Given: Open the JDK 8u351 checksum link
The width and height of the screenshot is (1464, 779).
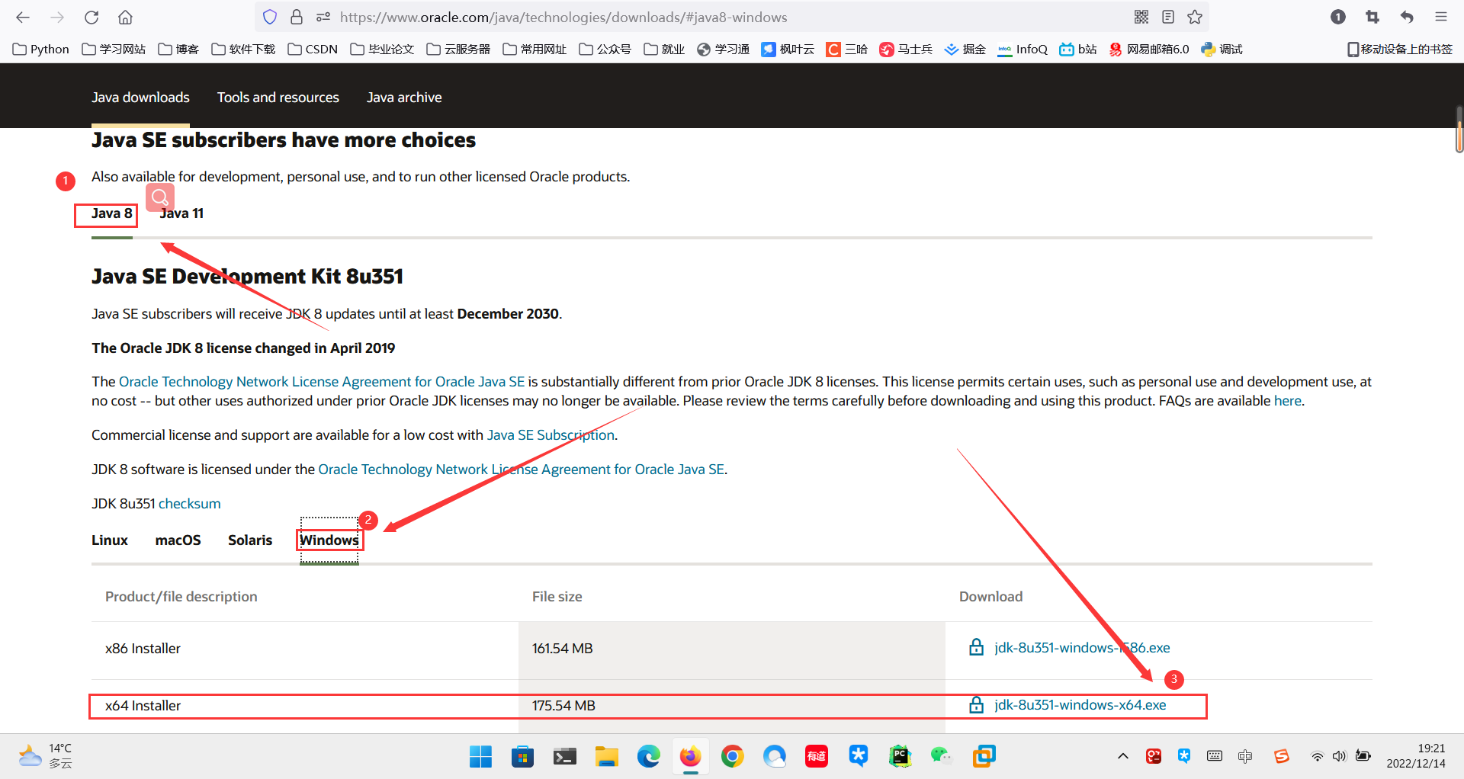Looking at the screenshot, I should tap(189, 504).
